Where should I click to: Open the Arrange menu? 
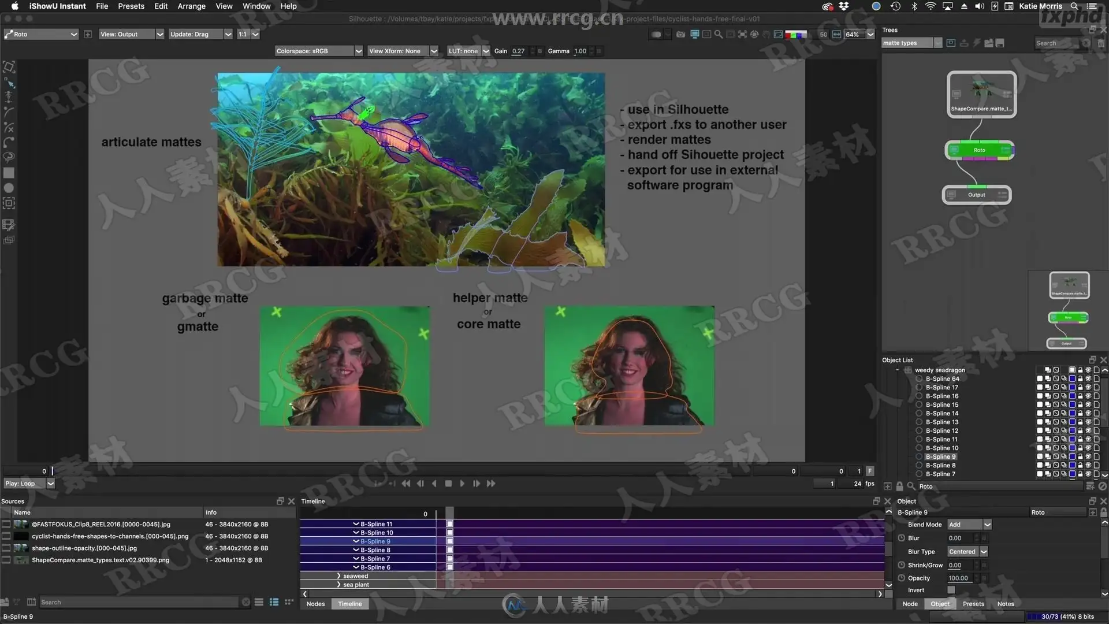(191, 6)
